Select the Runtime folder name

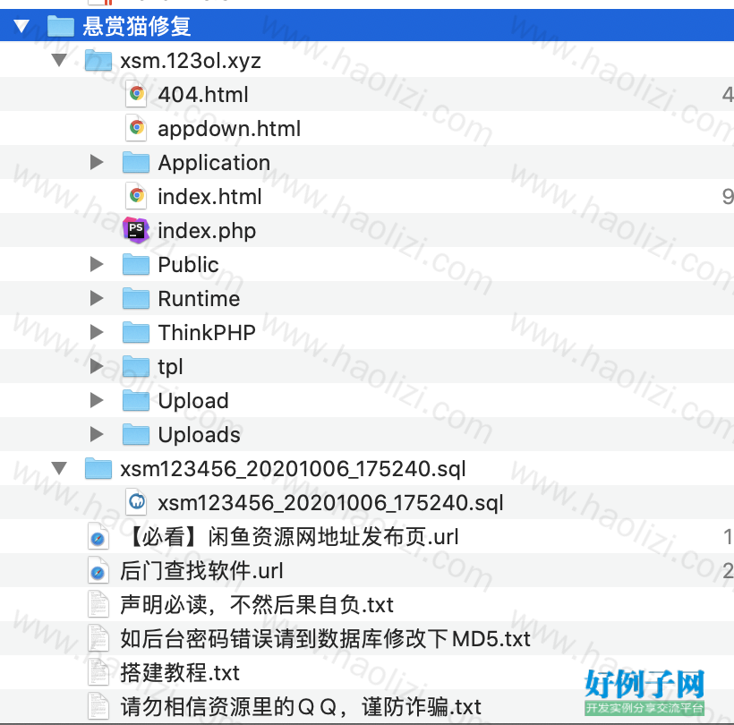tap(199, 299)
